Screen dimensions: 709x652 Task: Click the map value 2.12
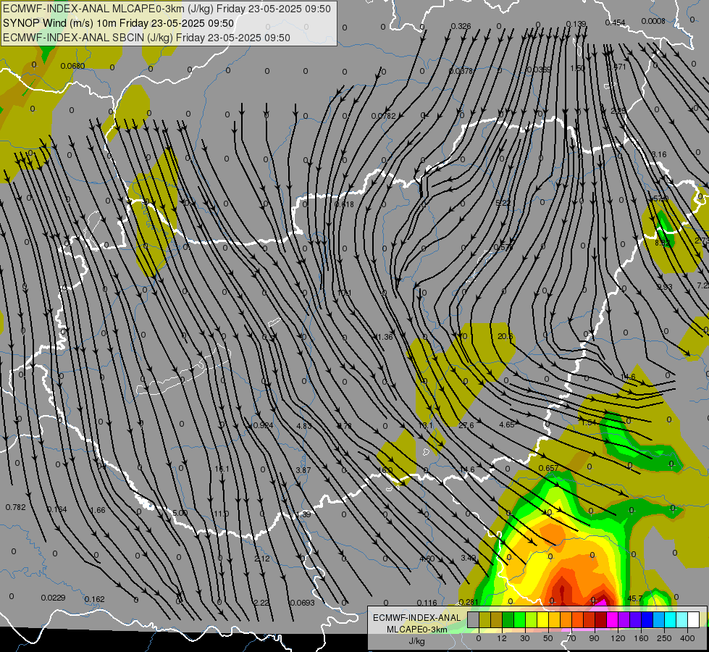(x=262, y=559)
